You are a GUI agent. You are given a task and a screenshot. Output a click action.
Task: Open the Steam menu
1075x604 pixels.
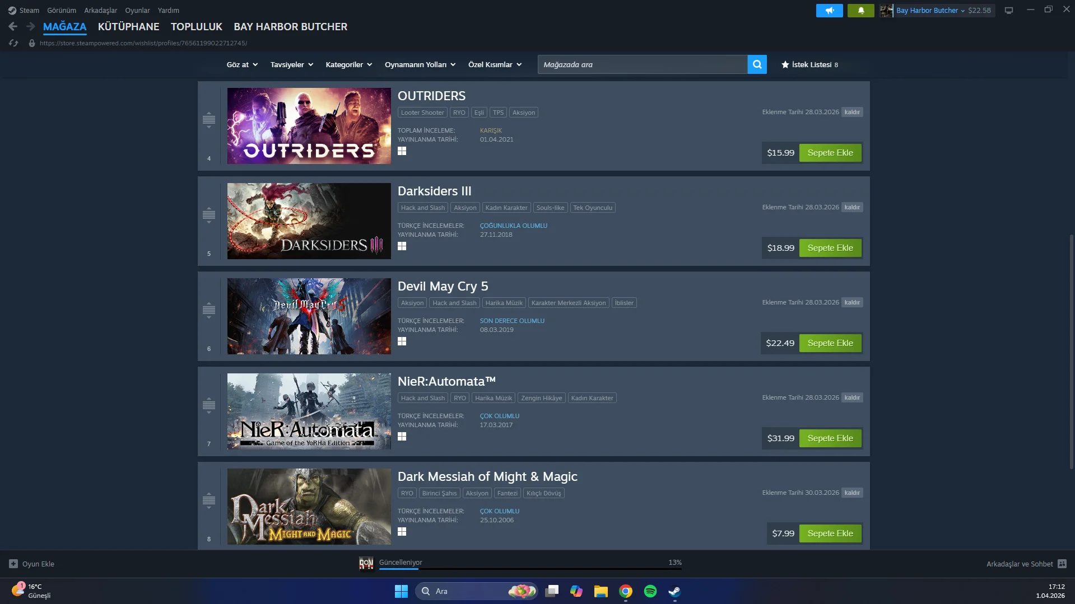(24, 10)
